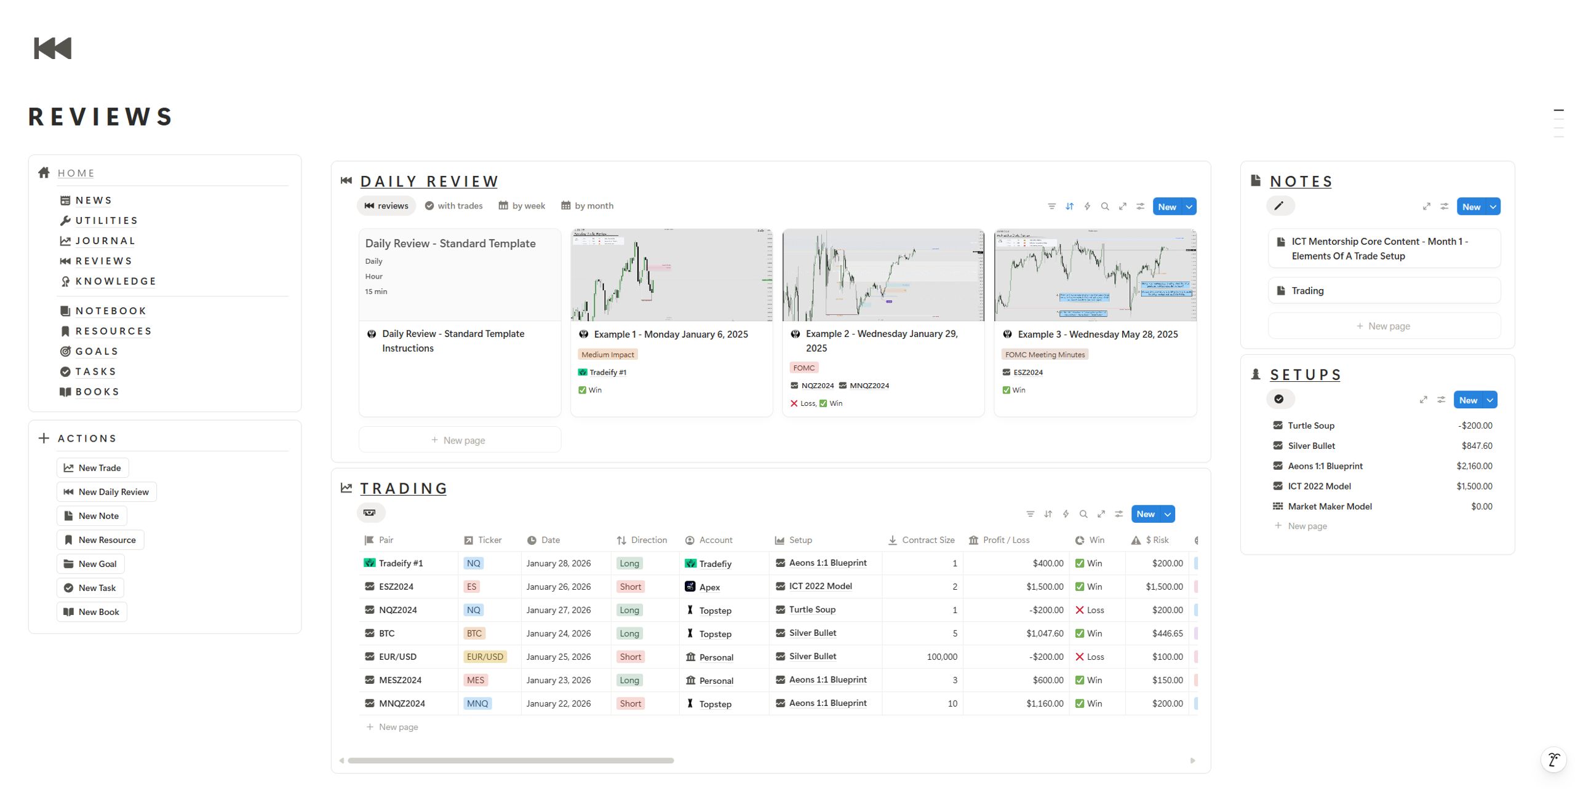The width and height of the screenshot is (1575, 789).
Task: Click the filter icon in Daily Review toolbar
Action: [1051, 207]
